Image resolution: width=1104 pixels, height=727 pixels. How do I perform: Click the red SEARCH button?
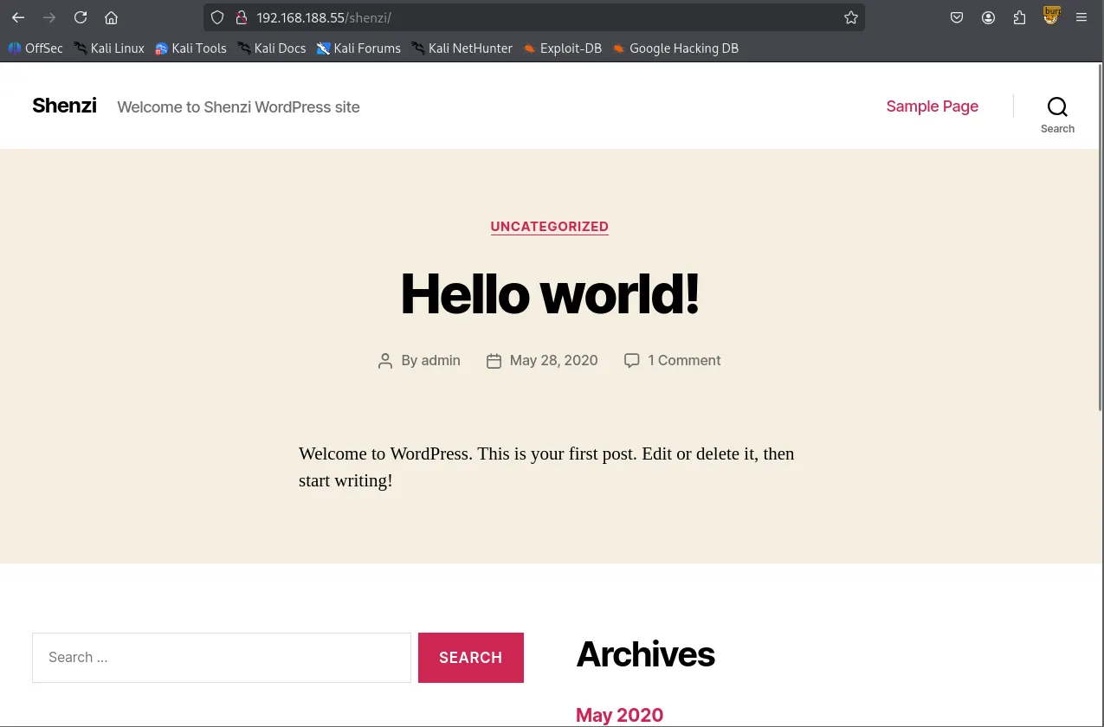coord(470,658)
